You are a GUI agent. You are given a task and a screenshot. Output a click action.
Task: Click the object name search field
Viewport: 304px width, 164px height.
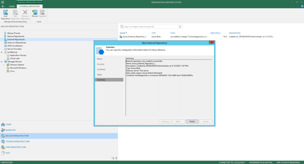[x=151, y=27]
